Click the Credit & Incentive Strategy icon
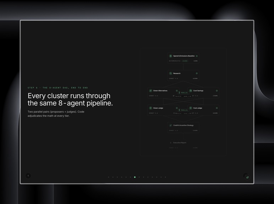The width and height of the screenshot is (274, 204). click(171, 125)
